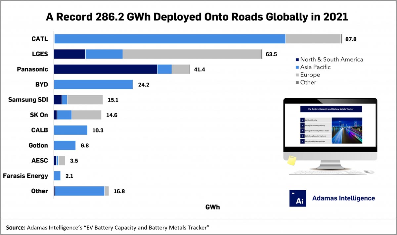Click the Adamas Intelligence Ai logo square

click(x=298, y=198)
